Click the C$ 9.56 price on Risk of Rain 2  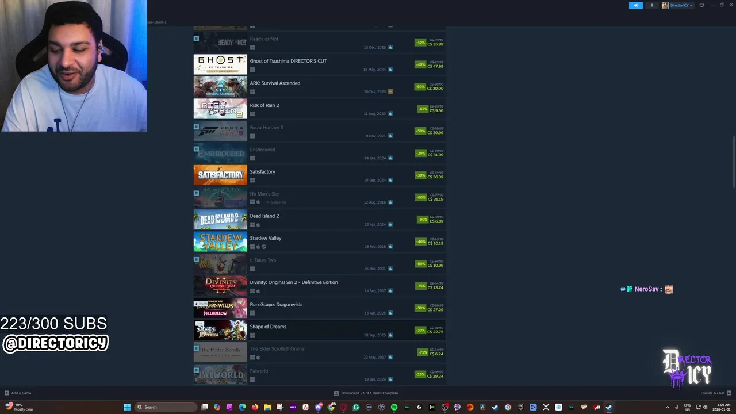436,110
